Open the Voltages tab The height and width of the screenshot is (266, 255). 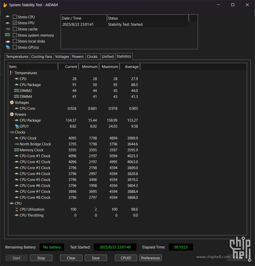[x=62, y=57]
